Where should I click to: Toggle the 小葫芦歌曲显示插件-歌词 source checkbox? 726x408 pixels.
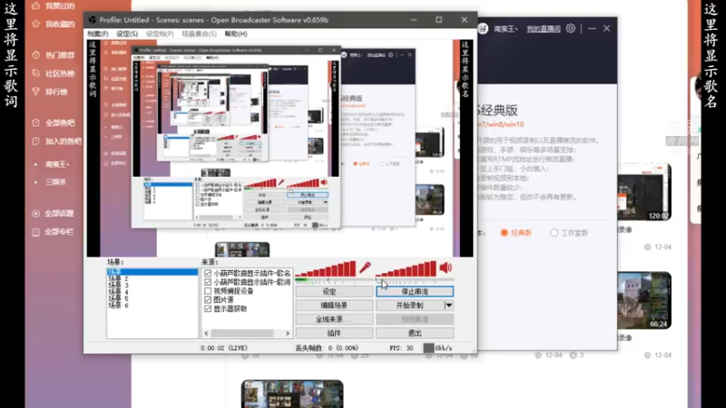pos(208,282)
